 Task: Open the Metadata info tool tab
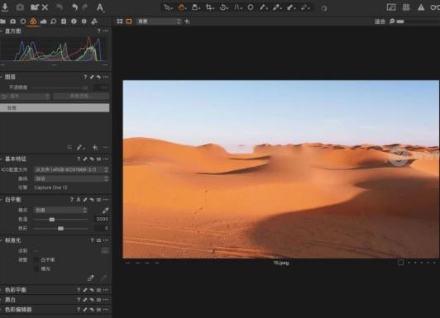74,21
